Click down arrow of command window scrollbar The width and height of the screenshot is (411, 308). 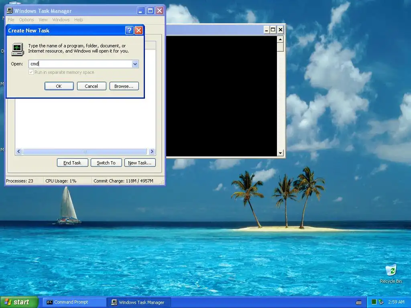280,153
